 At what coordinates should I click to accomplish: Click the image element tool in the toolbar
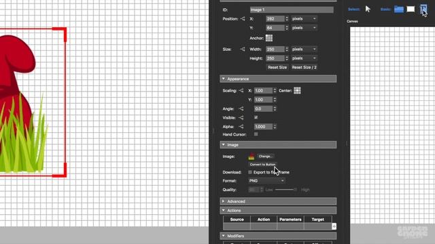(x=423, y=9)
